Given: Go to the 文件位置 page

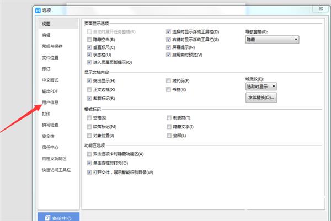Looking at the screenshot, I should point(50,57).
